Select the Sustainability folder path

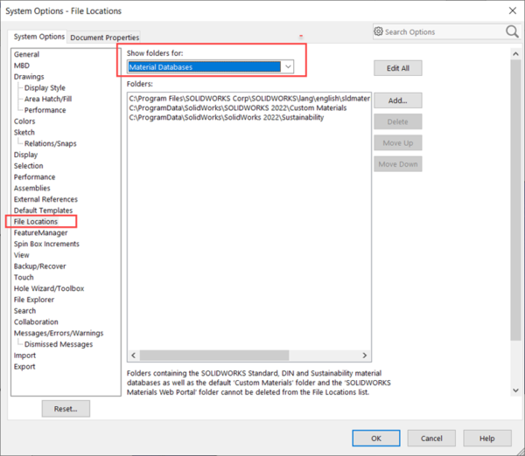click(227, 117)
